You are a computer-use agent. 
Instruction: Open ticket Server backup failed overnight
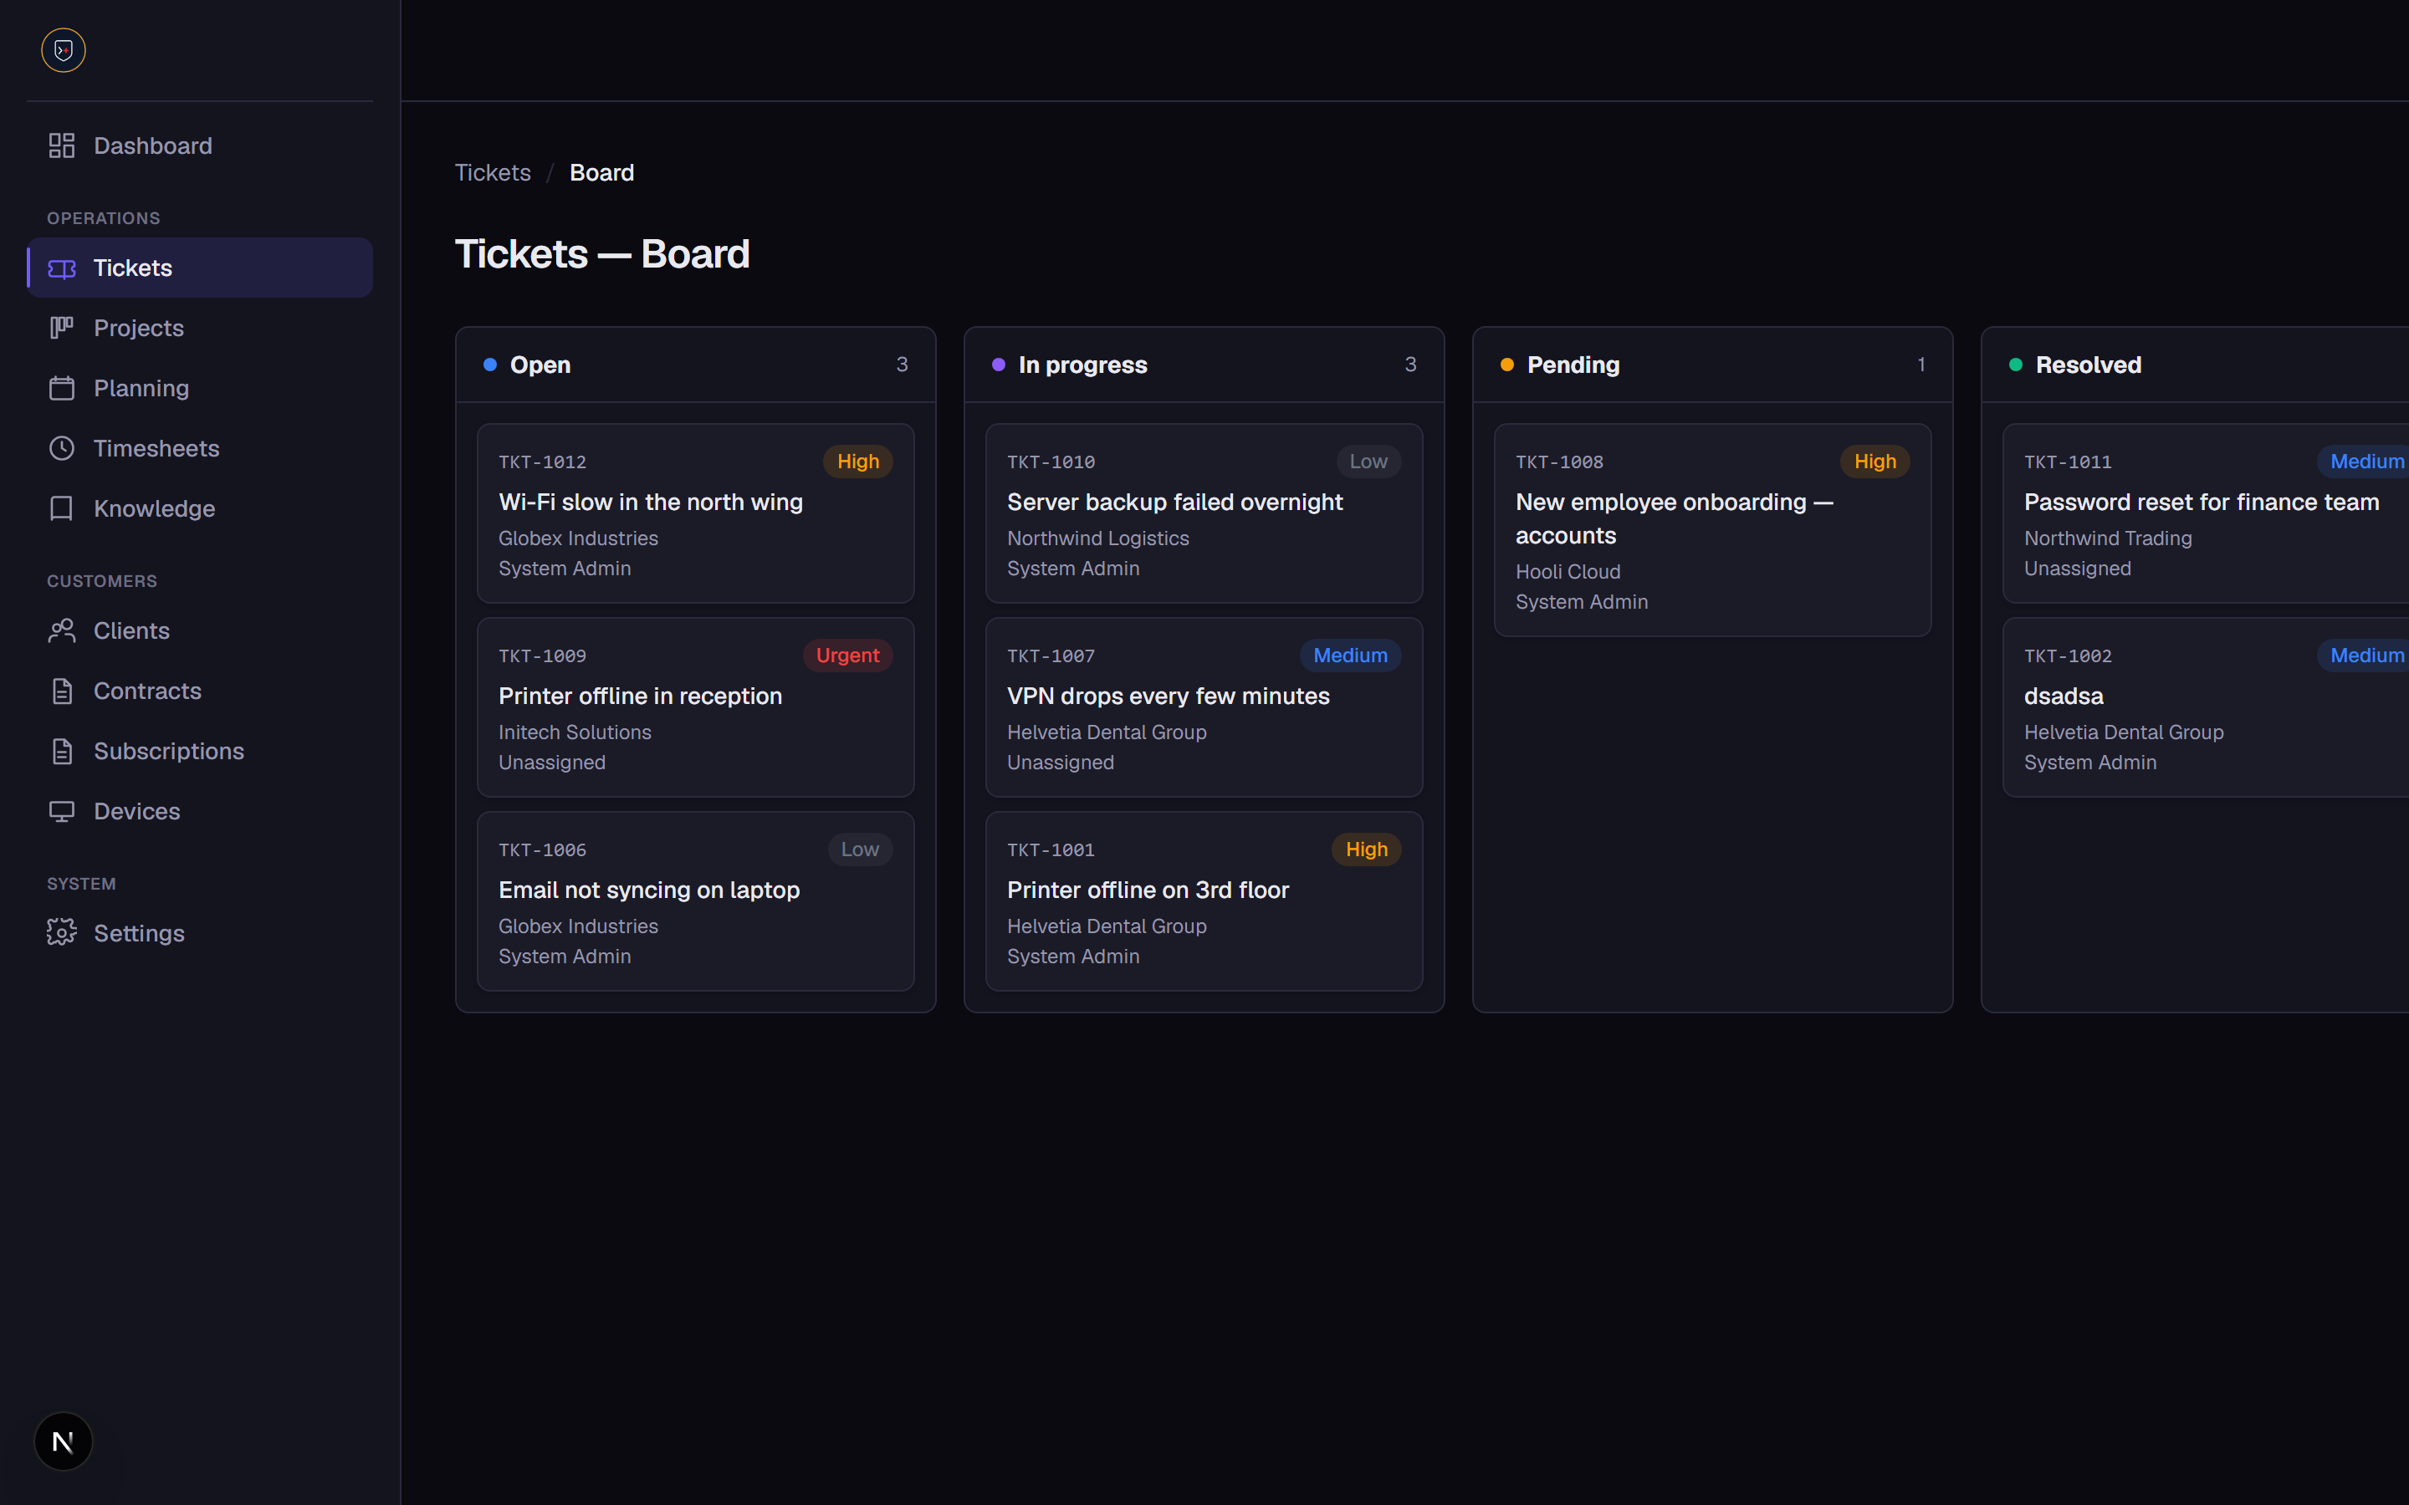point(1204,513)
